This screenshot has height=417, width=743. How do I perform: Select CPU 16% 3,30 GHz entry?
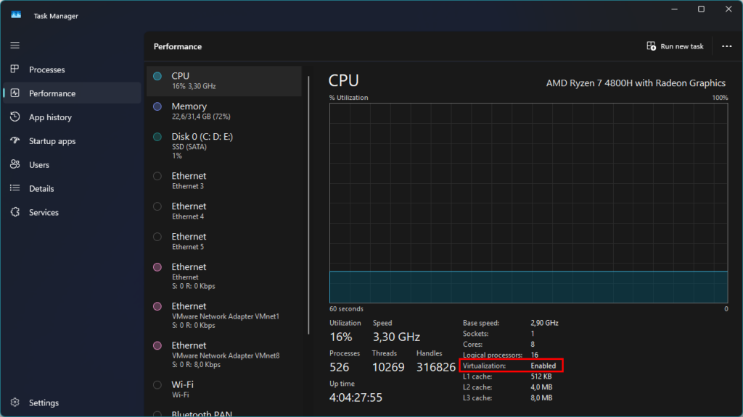(224, 81)
